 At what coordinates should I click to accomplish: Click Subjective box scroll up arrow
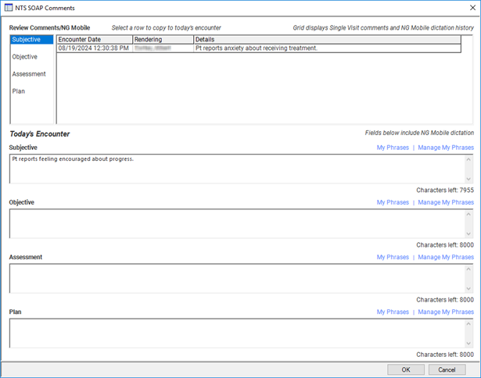point(468,159)
